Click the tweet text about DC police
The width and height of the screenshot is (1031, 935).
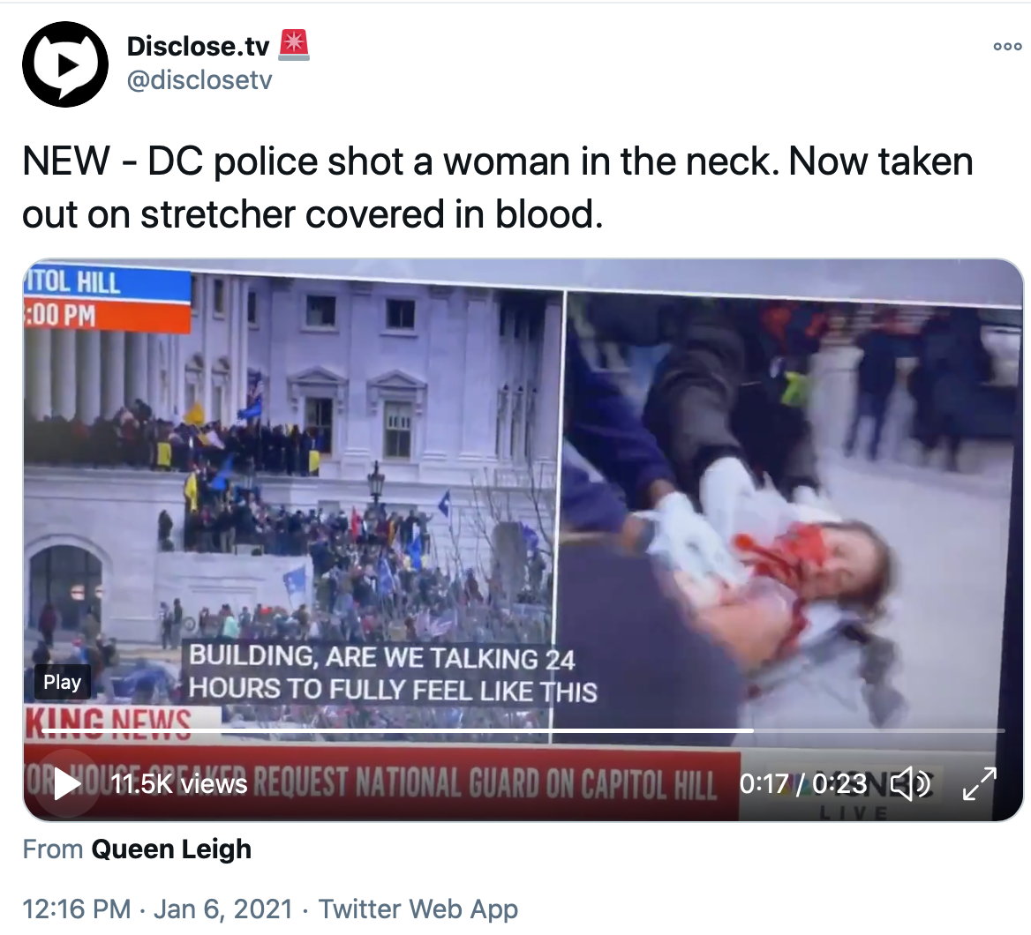pos(498,187)
